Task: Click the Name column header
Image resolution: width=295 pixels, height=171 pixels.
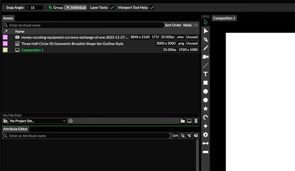Action: point(20,31)
